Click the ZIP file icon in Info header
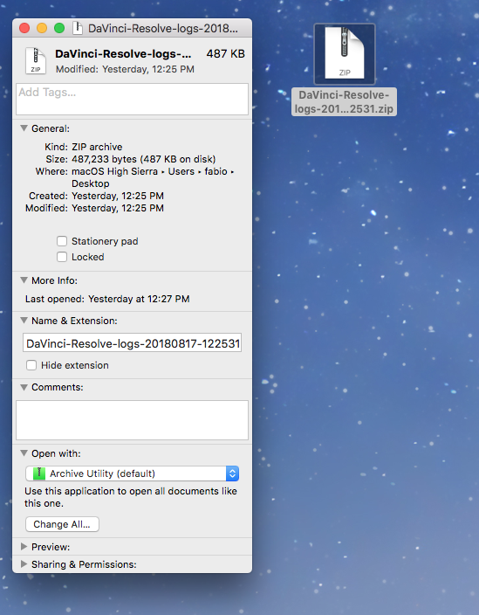Viewport: 479px width, 615px height. pos(36,61)
